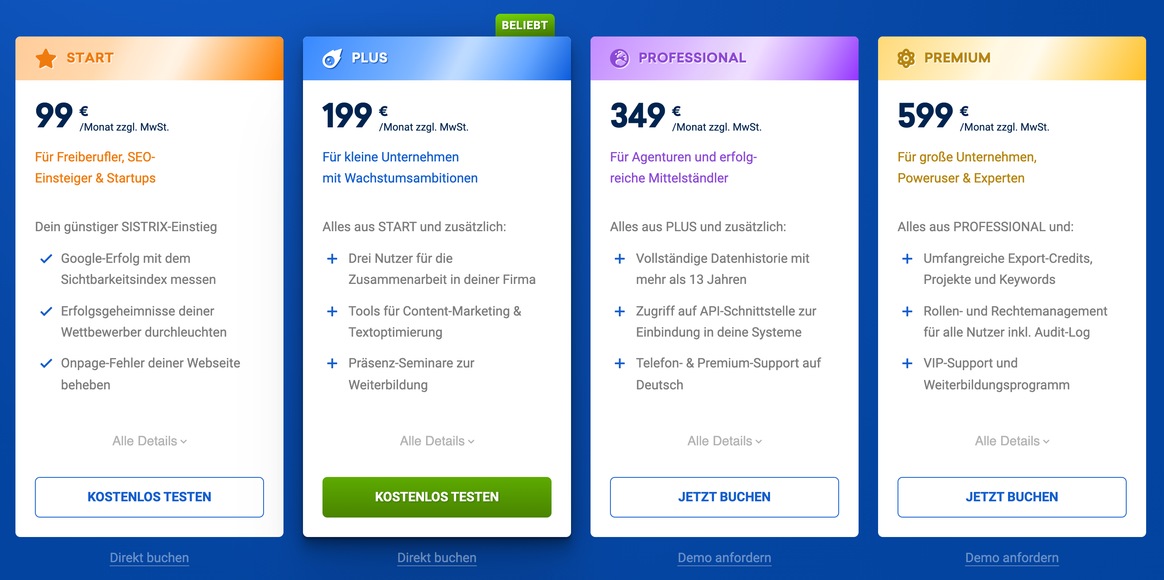Click the atom icon on PREMIUM plan
The width and height of the screenshot is (1164, 580).
click(906, 58)
